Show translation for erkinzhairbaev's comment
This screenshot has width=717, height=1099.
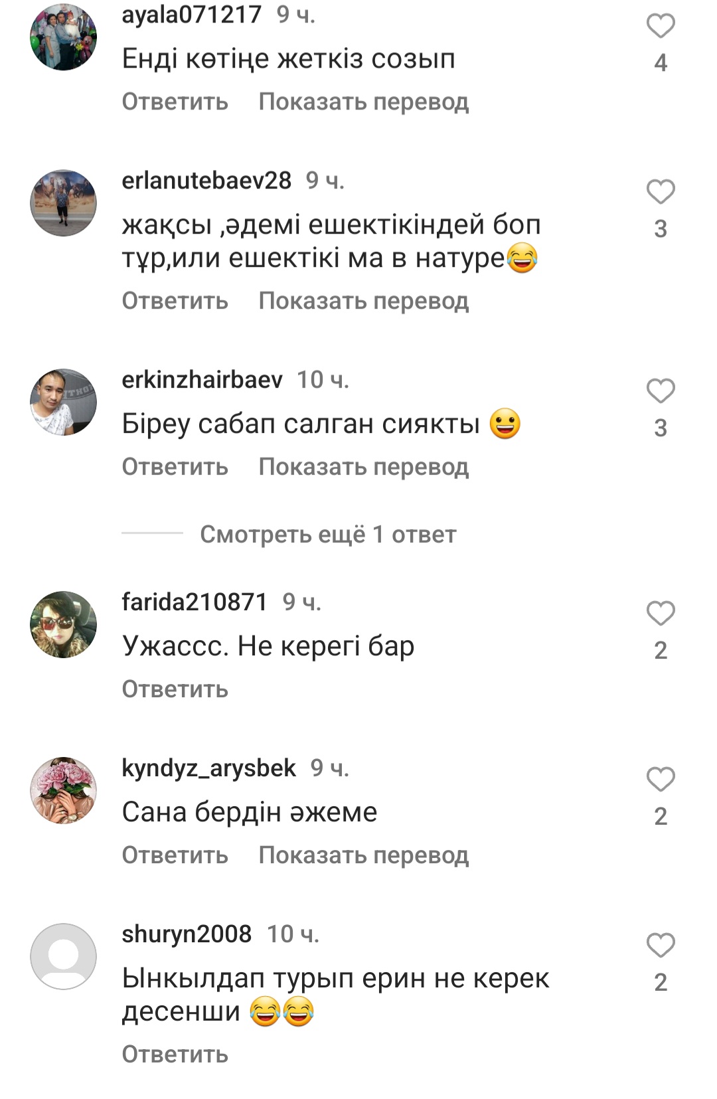click(x=364, y=467)
